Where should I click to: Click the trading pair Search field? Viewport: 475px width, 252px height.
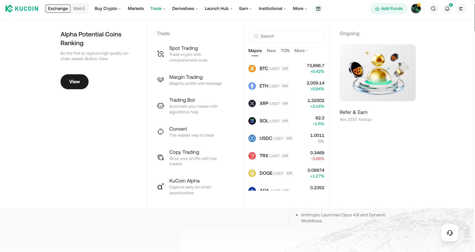point(286,36)
